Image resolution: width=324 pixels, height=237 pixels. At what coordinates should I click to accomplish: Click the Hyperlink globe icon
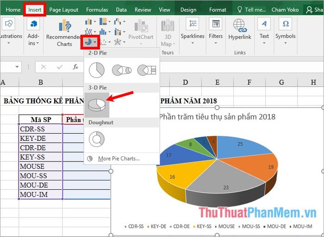[240, 25]
